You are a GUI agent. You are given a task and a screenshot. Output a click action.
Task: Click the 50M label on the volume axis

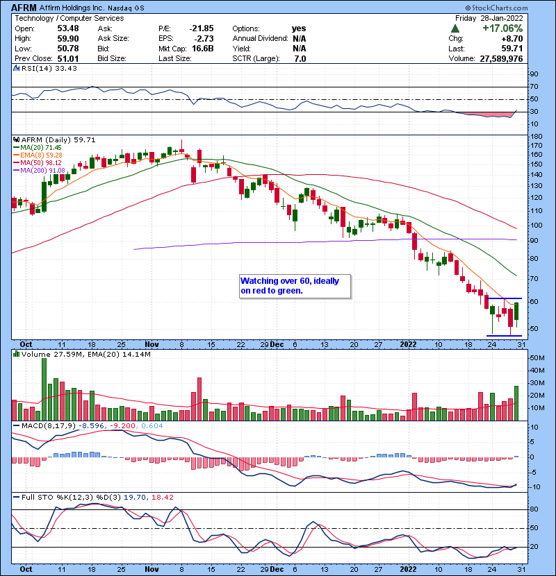point(537,358)
